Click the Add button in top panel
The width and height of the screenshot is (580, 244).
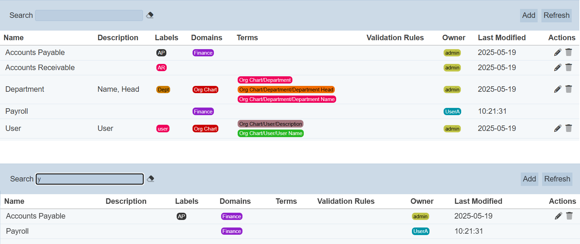click(529, 15)
